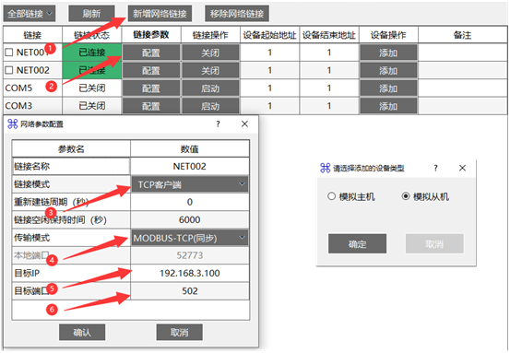
Task: Select the 模拟从机 radio option
Action: pyautogui.click(x=425, y=196)
